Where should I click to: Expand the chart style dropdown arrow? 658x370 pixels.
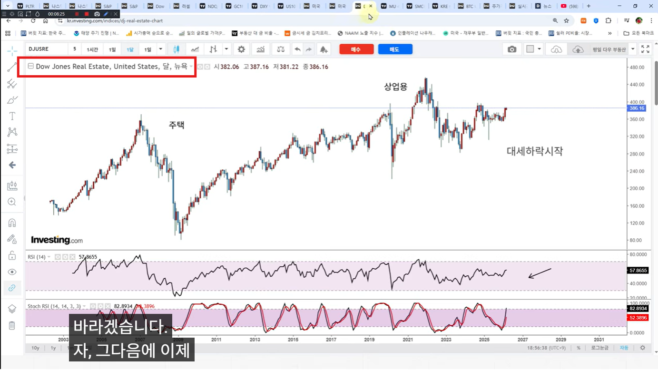(x=226, y=49)
